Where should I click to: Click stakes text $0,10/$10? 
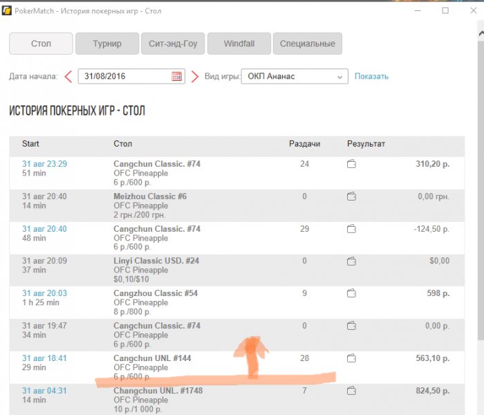coord(131,279)
